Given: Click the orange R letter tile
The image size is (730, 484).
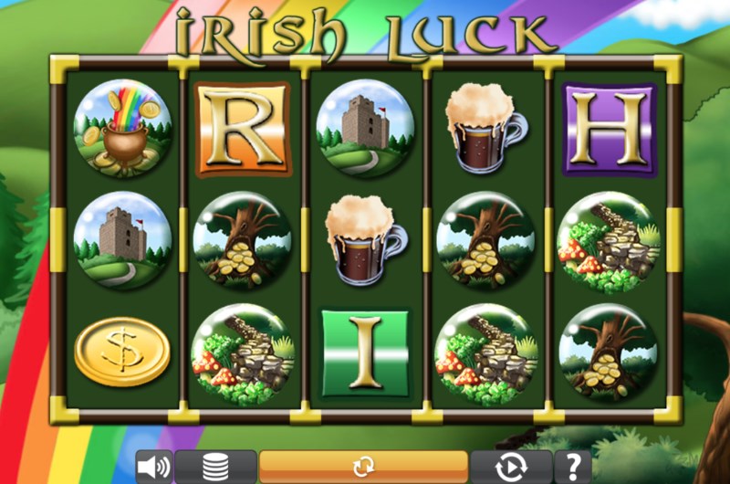Looking at the screenshot, I should click(x=243, y=129).
